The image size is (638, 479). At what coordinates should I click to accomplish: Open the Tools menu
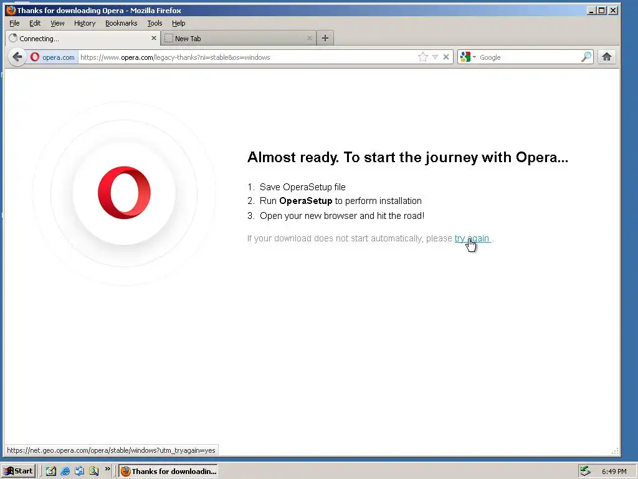[155, 23]
